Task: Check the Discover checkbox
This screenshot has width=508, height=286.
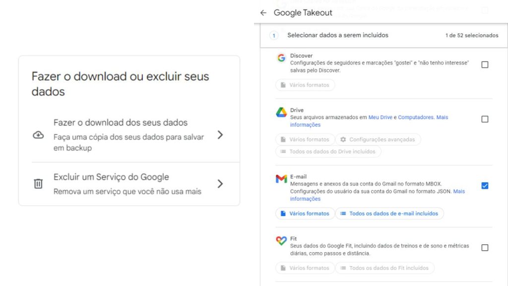Action: (x=485, y=64)
